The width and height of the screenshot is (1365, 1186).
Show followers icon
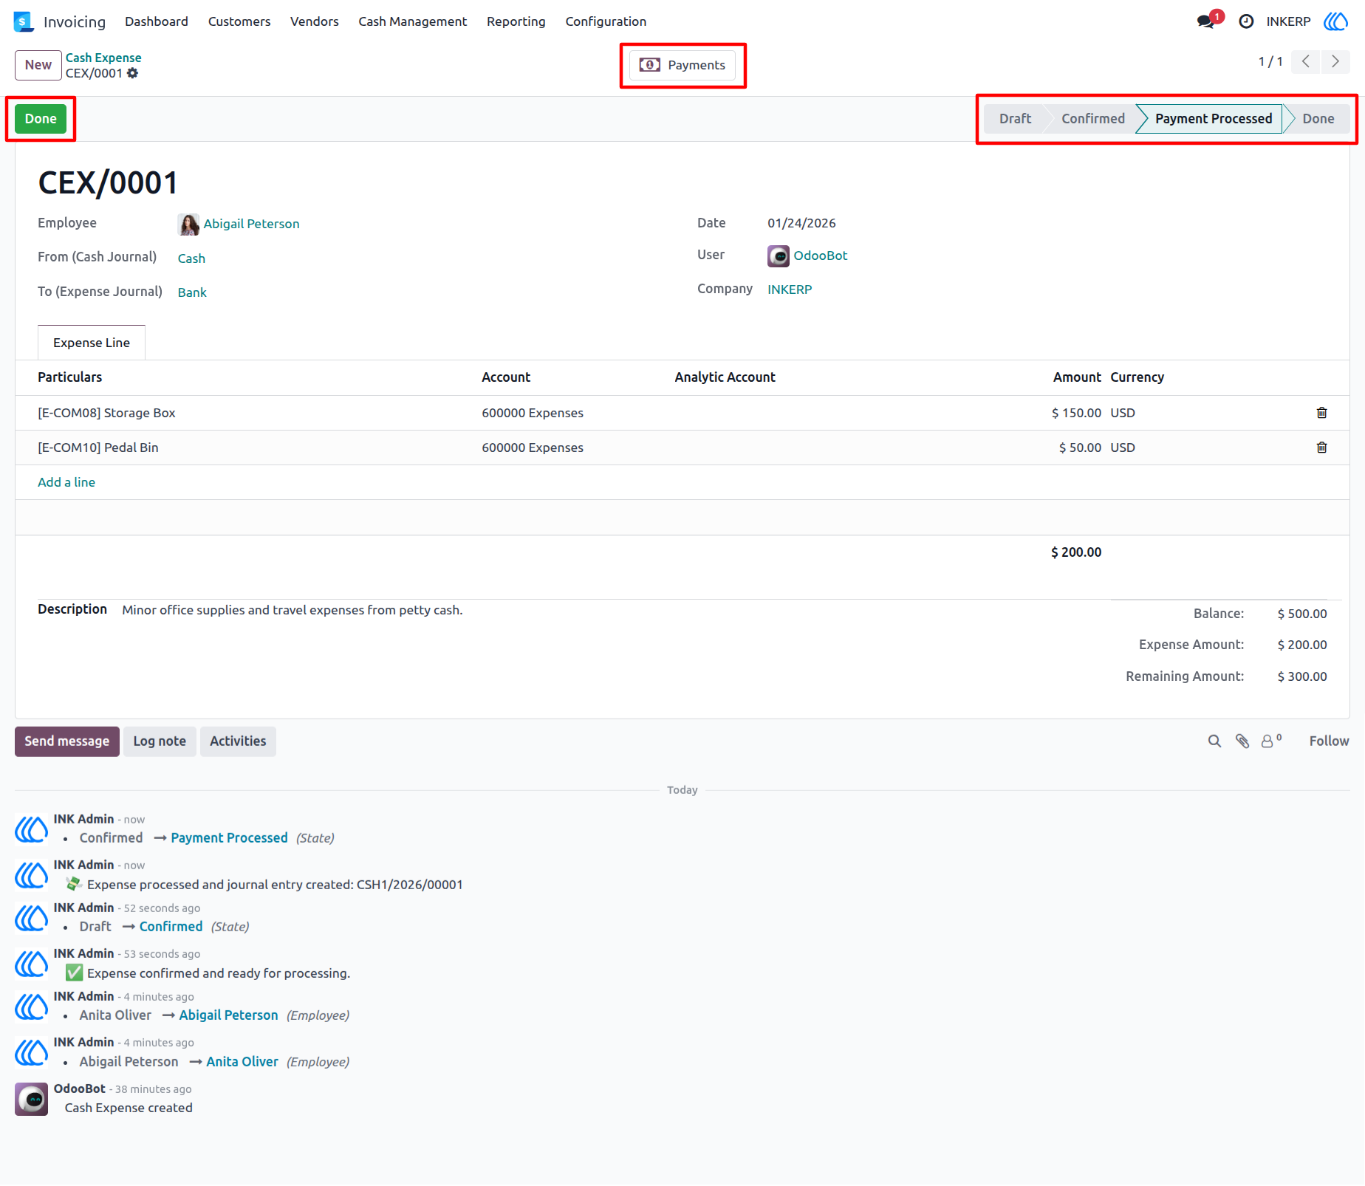[x=1270, y=741]
